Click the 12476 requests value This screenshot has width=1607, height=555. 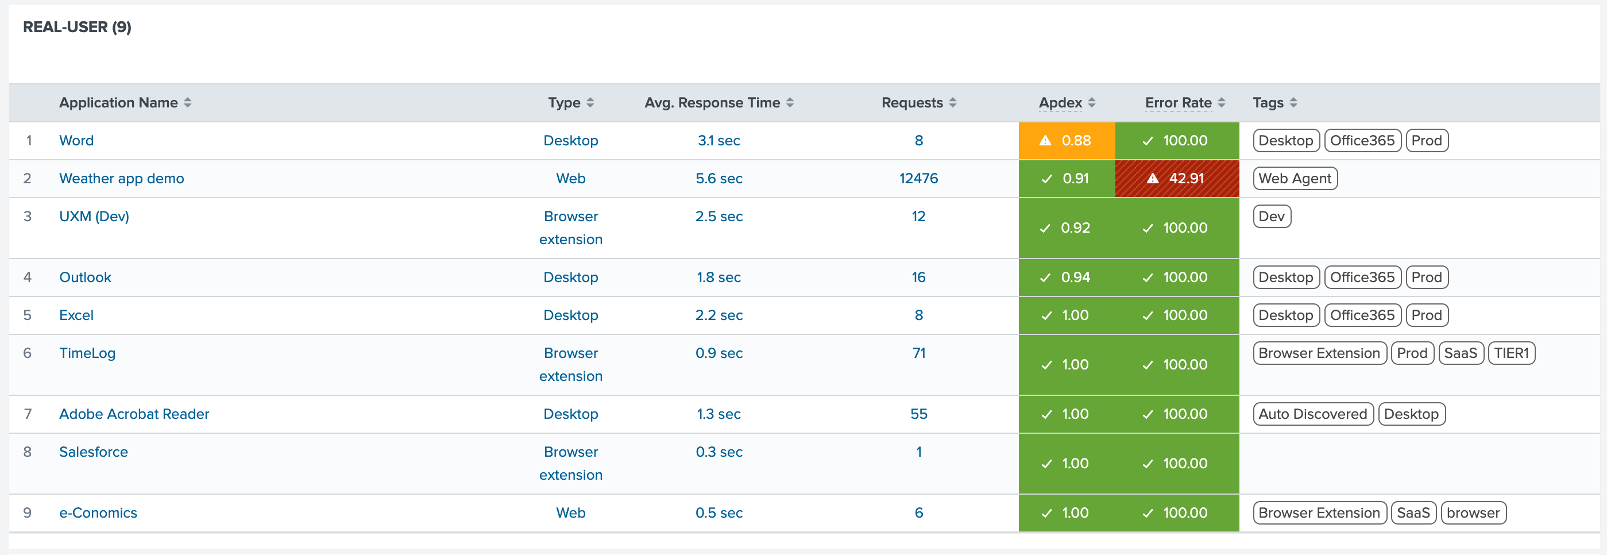coord(918,179)
